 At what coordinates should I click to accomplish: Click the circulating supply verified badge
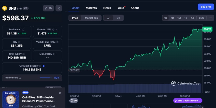click(44, 66)
